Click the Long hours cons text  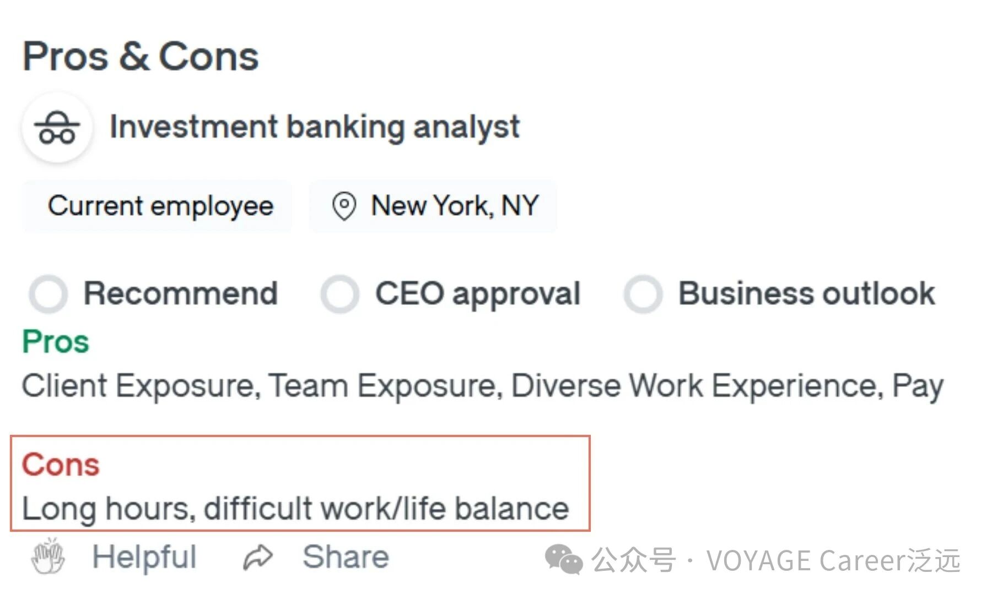point(295,508)
